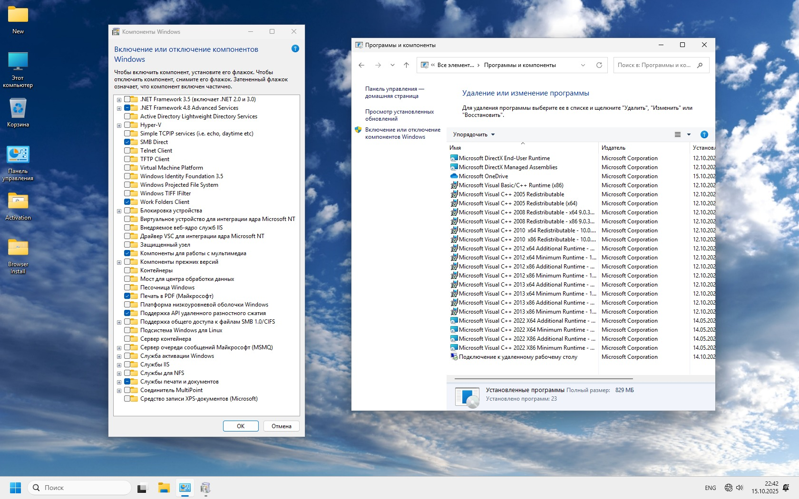Open 'Панель управления — домашняя страница' link

pyautogui.click(x=394, y=92)
